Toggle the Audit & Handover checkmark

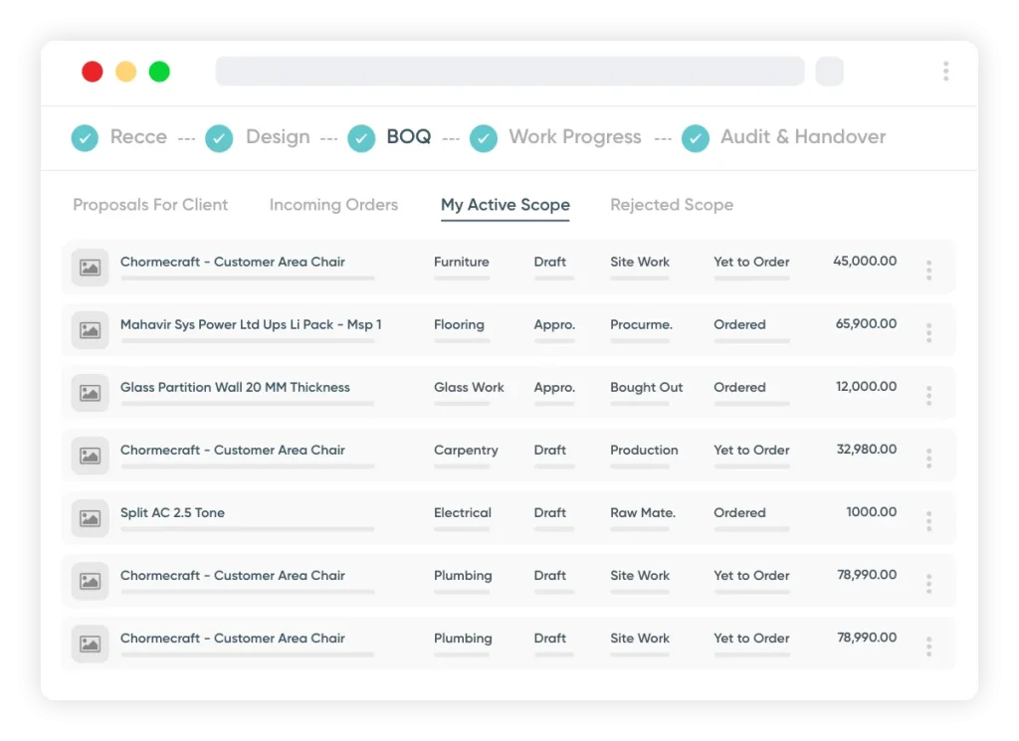click(x=695, y=138)
